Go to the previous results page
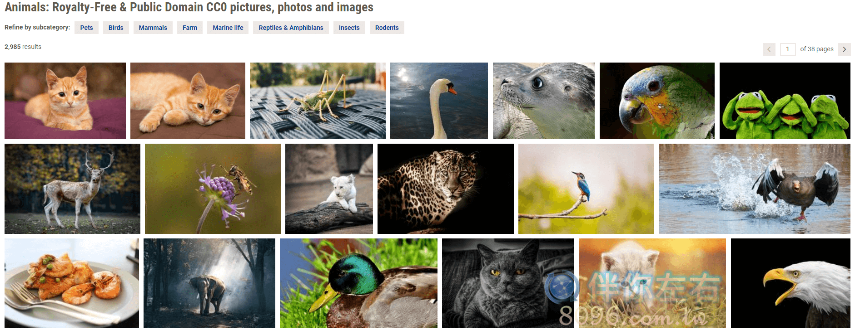 pos(769,49)
